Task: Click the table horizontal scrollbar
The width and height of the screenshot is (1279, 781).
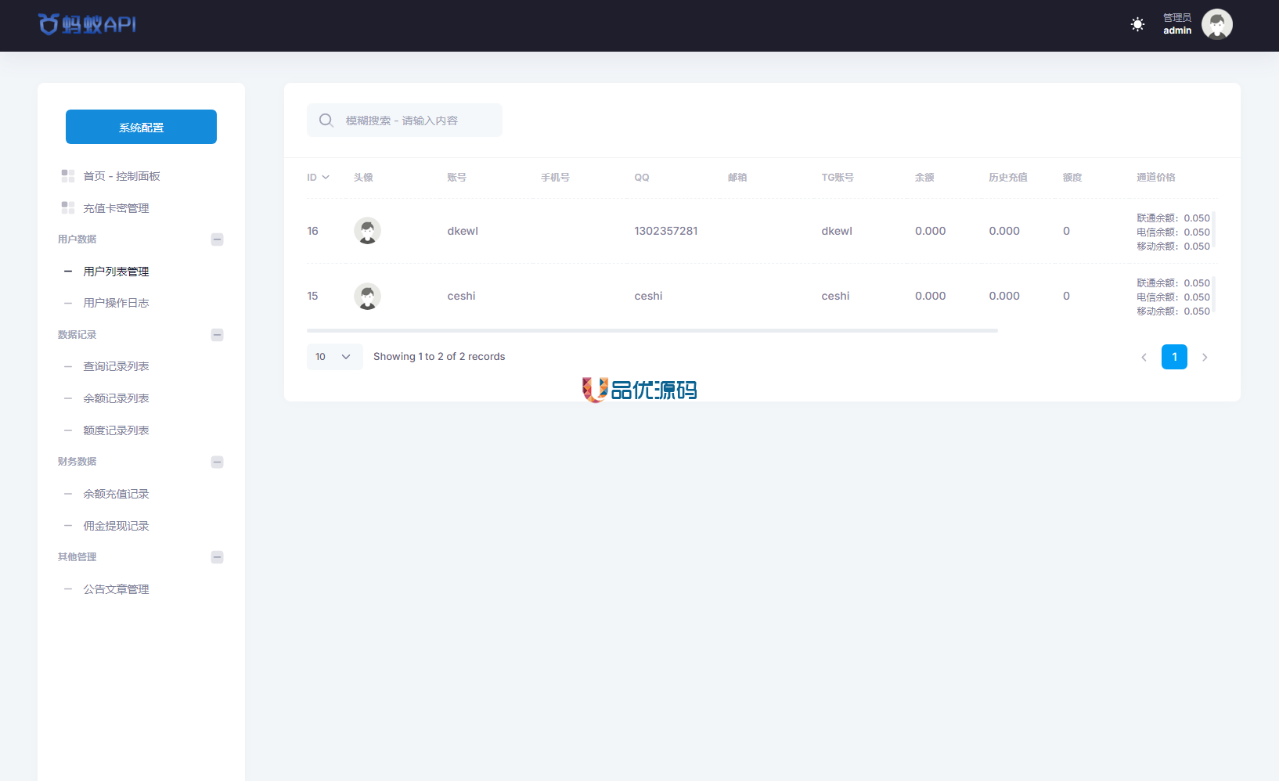Action: (652, 331)
